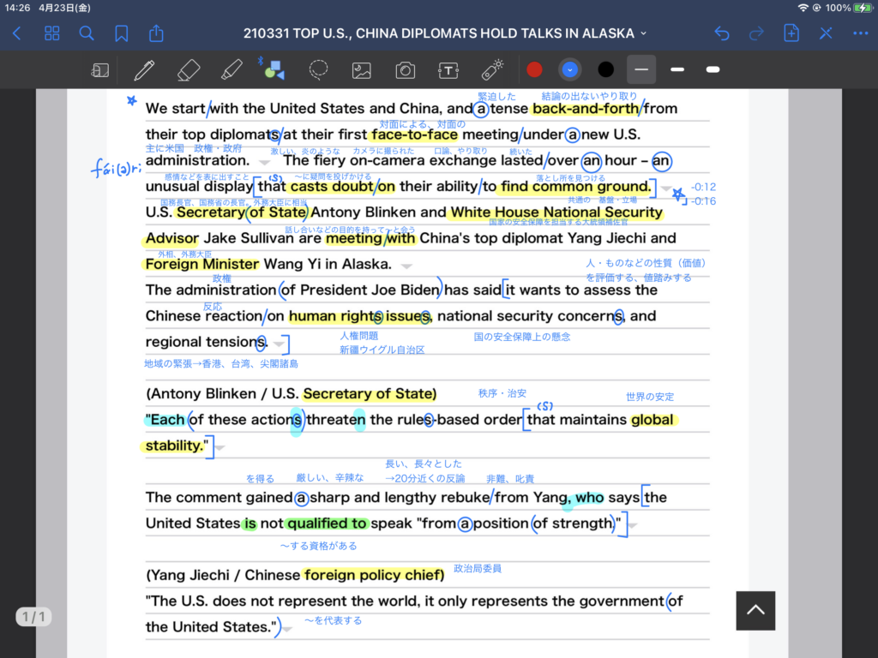
Task: Choose the blue pen color
Action: tap(570, 69)
